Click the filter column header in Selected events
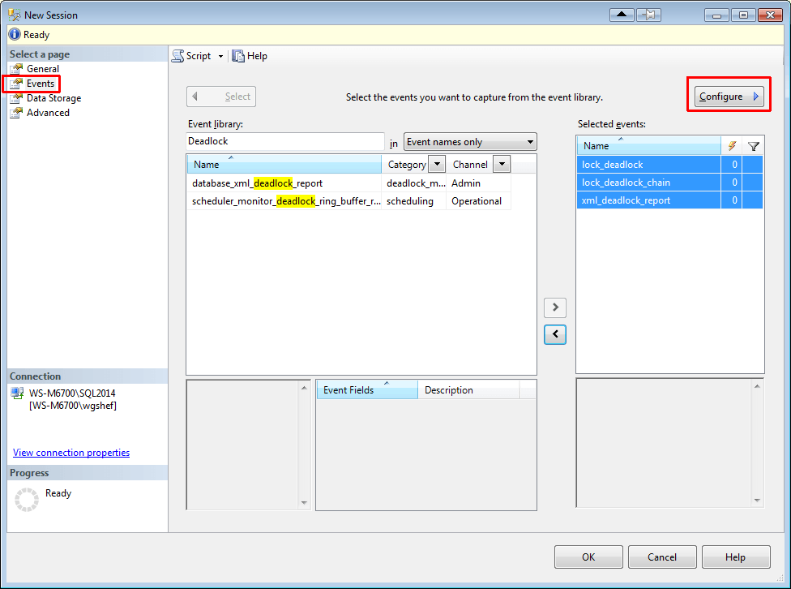The image size is (791, 589). (x=754, y=145)
